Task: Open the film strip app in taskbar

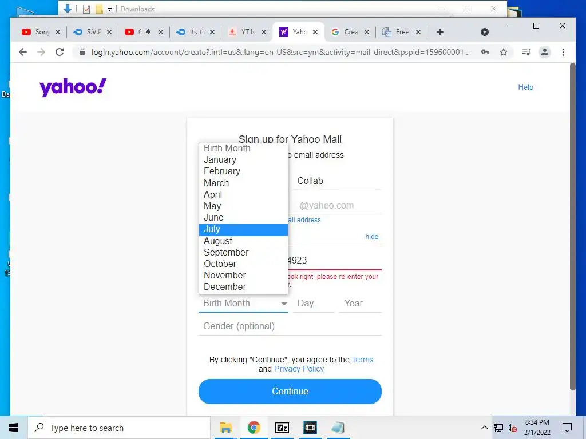Action: [310, 428]
